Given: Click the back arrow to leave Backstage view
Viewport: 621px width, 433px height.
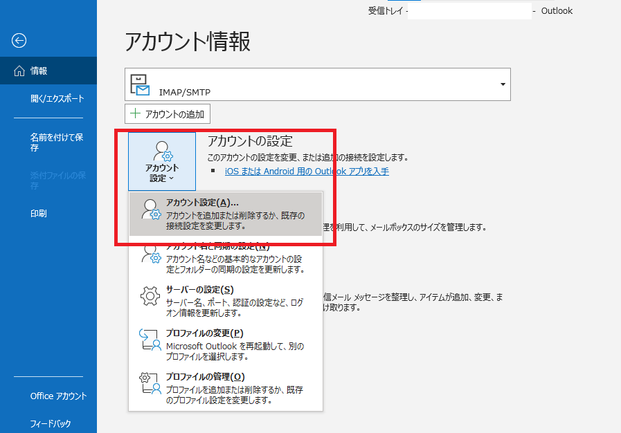Looking at the screenshot, I should (19, 41).
